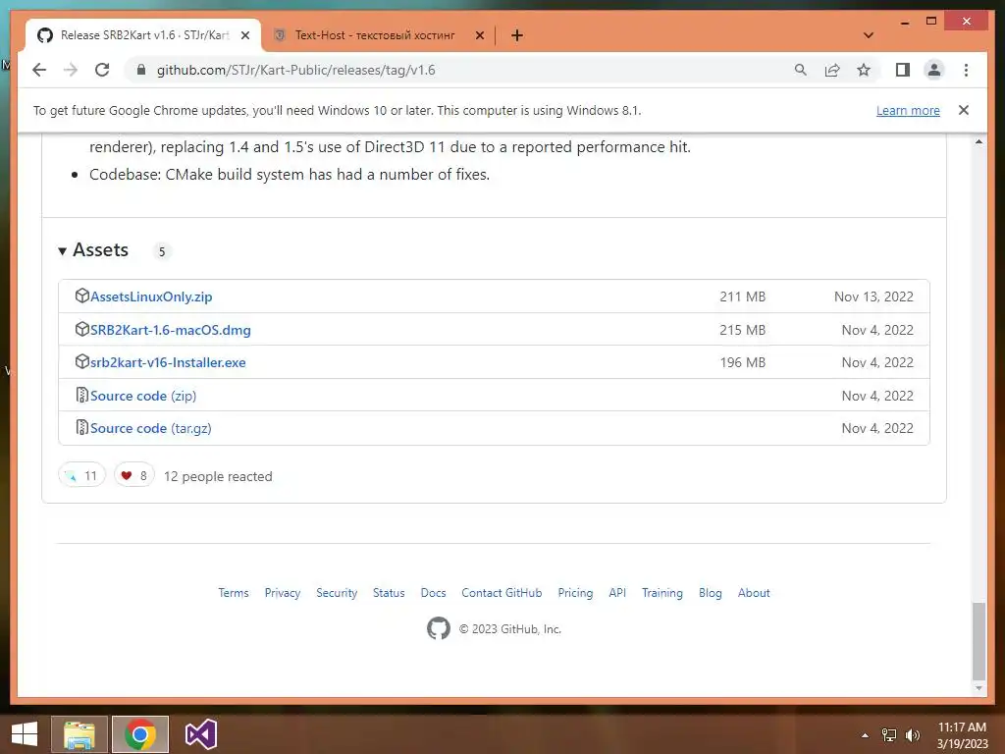The width and height of the screenshot is (1005, 754).
Task: Open the Status footer link
Action: click(389, 593)
